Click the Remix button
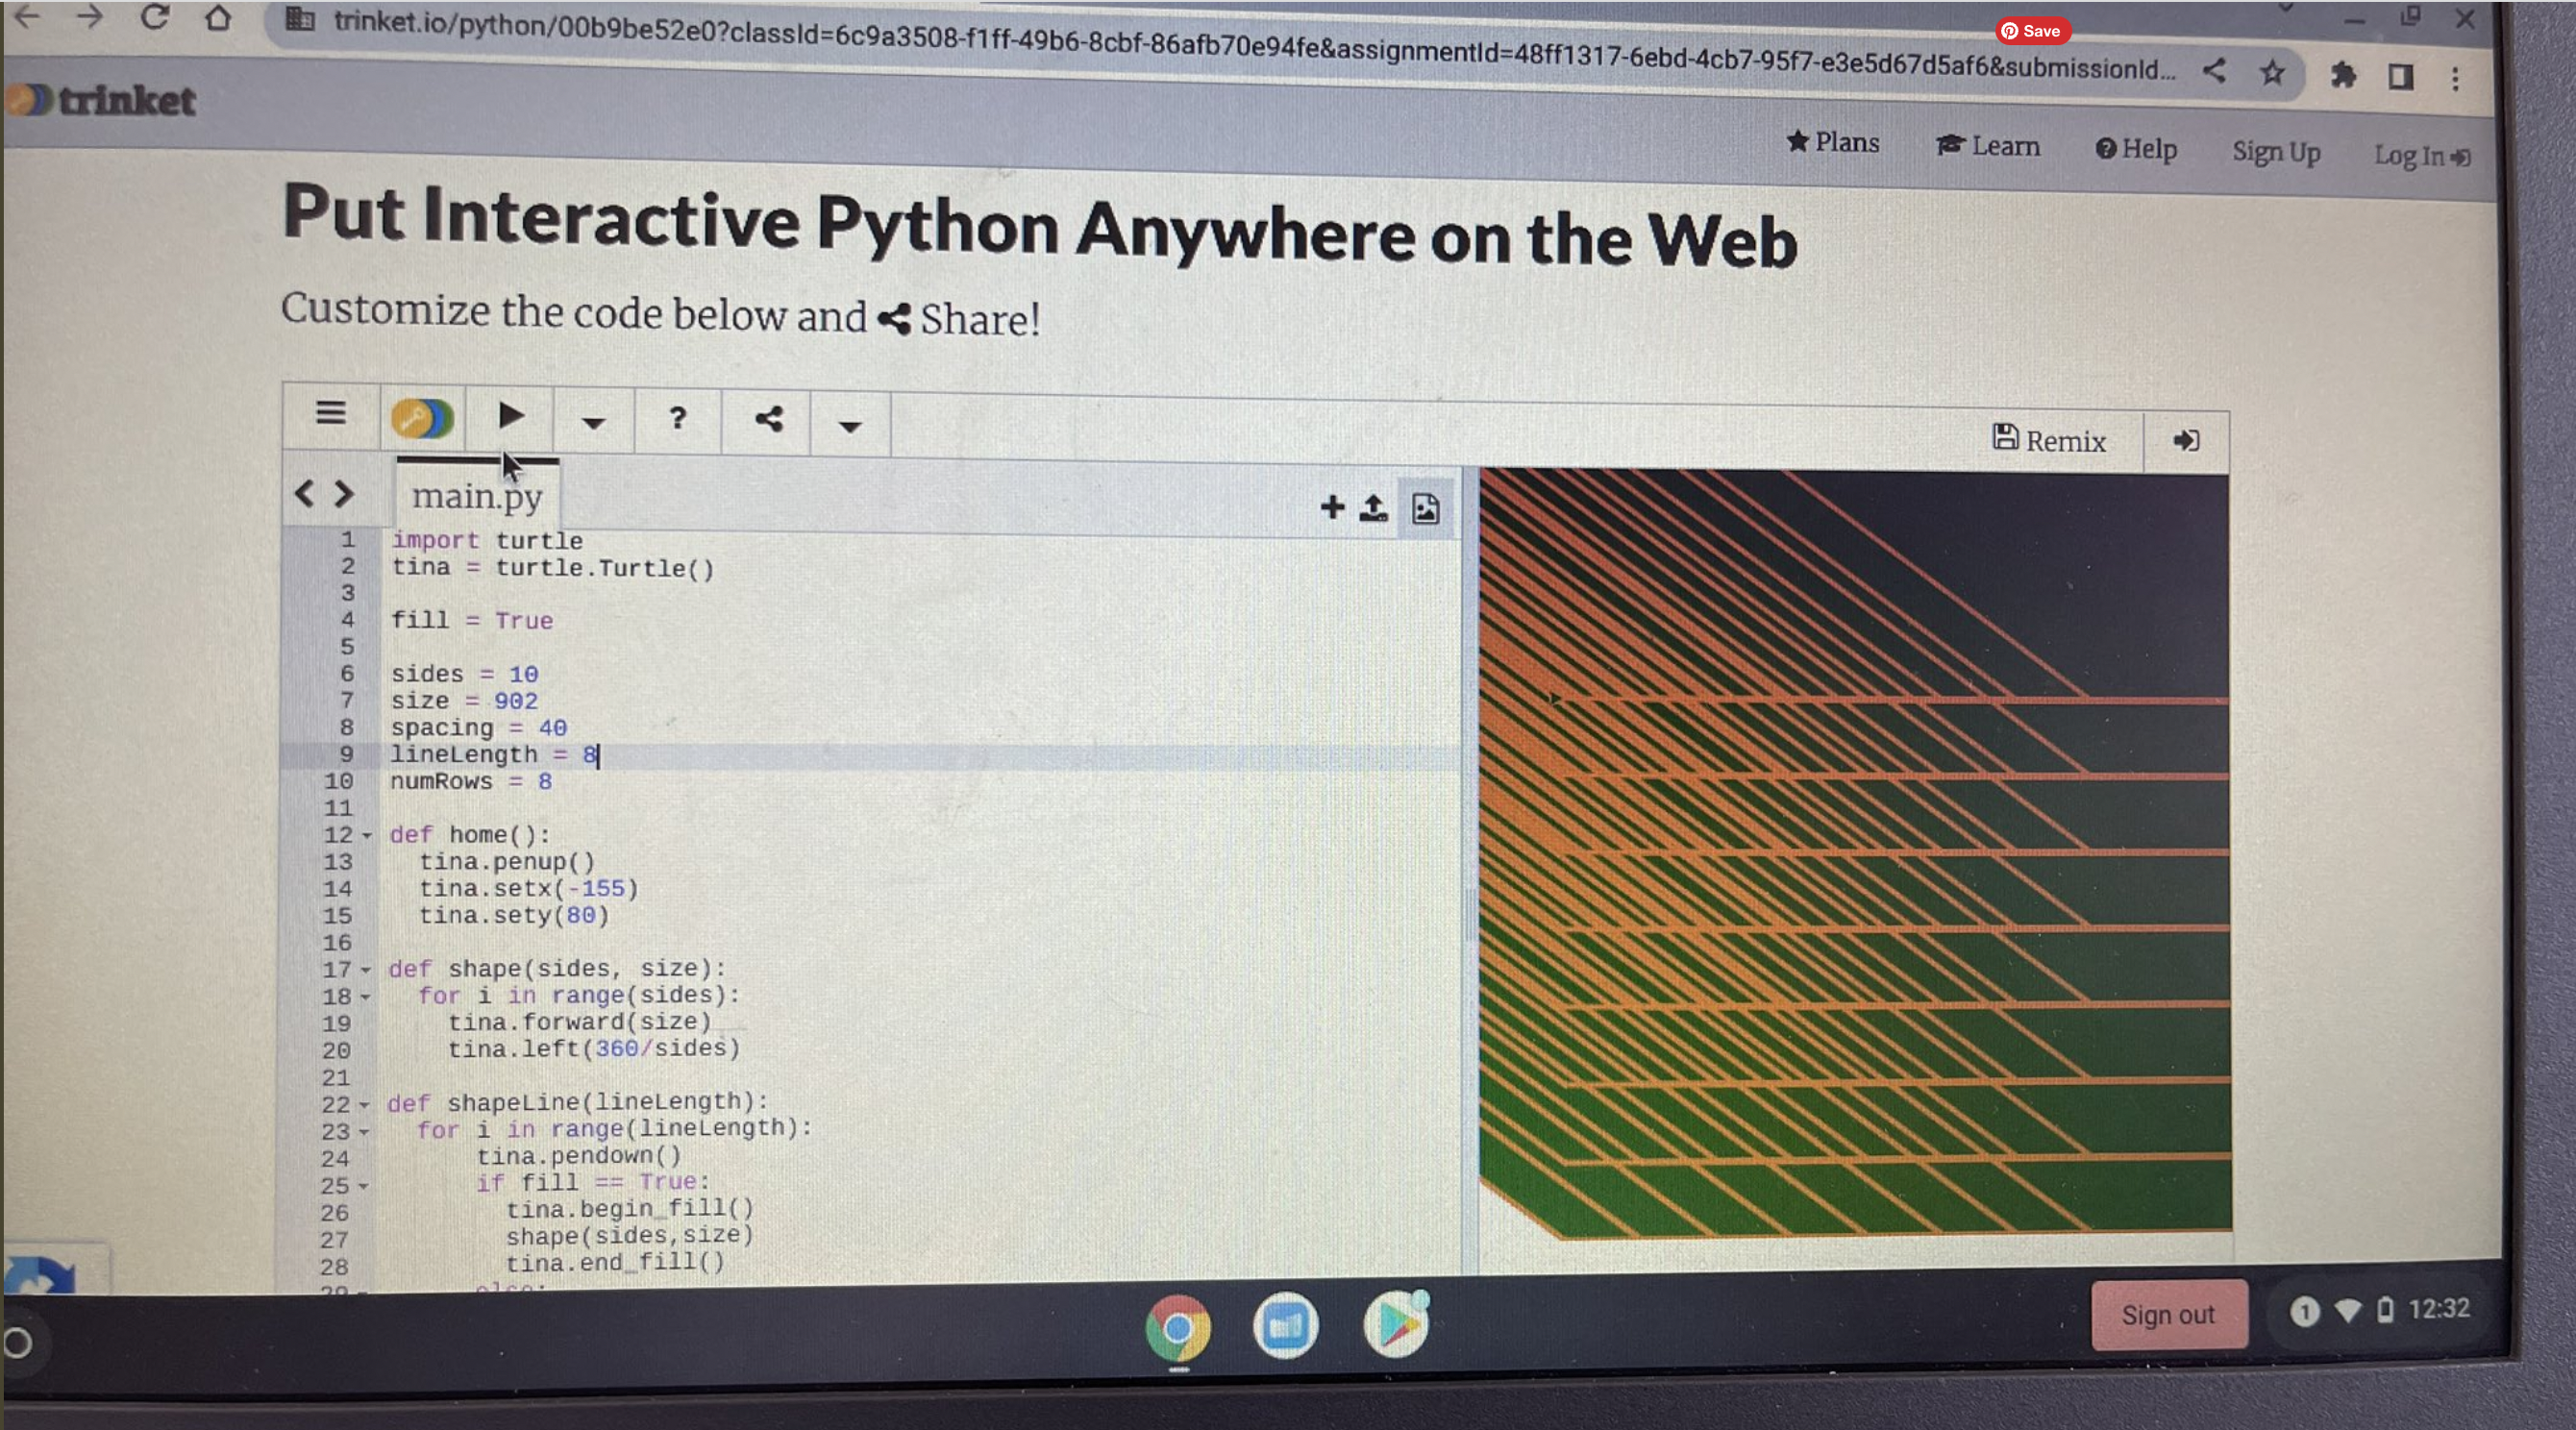 2049,440
